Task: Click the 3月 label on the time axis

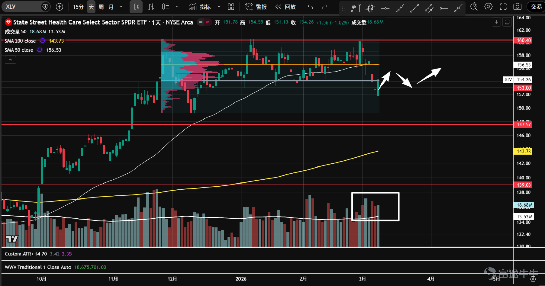Action: point(362,279)
